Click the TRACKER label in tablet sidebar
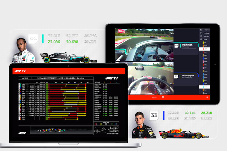Image resolution: width=227 pixels, height=151 pixels. (207, 36)
